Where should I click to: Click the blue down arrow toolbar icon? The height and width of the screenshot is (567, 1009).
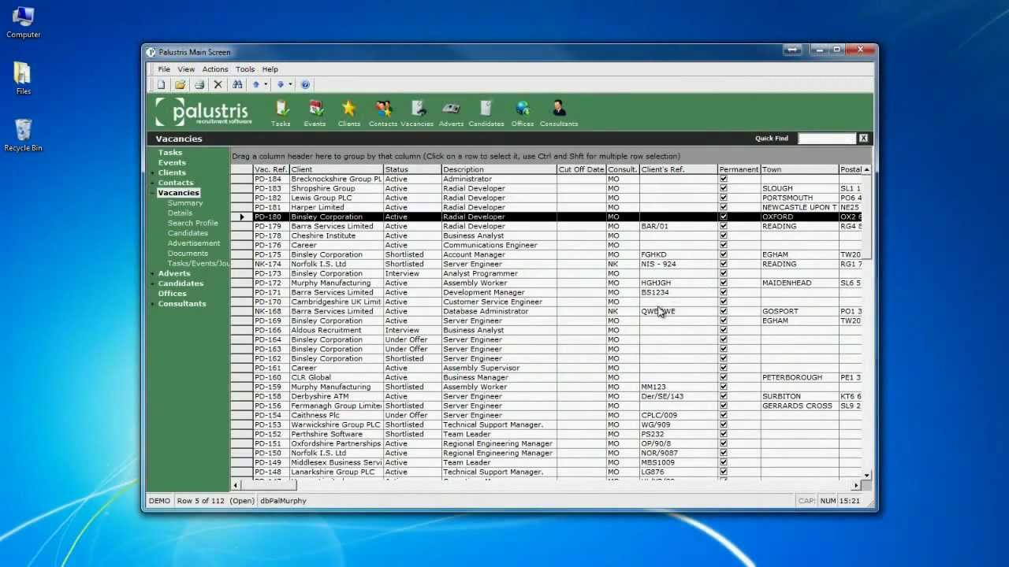[280, 84]
